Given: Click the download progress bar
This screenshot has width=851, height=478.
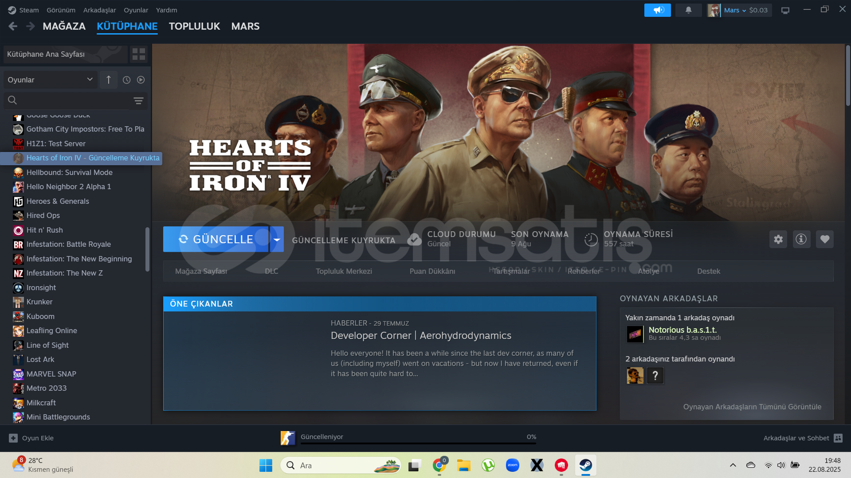Looking at the screenshot, I should (418, 443).
